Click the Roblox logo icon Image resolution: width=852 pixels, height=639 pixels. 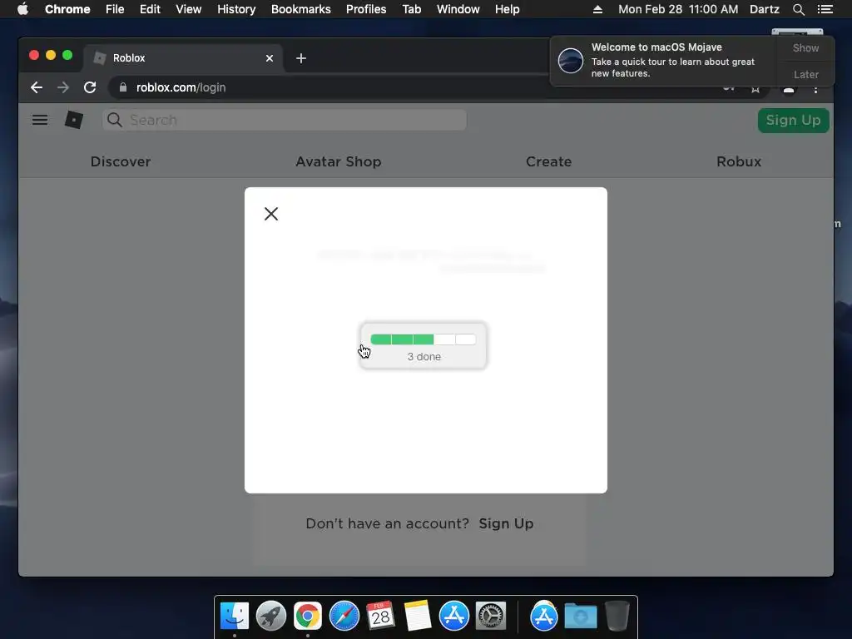(74, 120)
